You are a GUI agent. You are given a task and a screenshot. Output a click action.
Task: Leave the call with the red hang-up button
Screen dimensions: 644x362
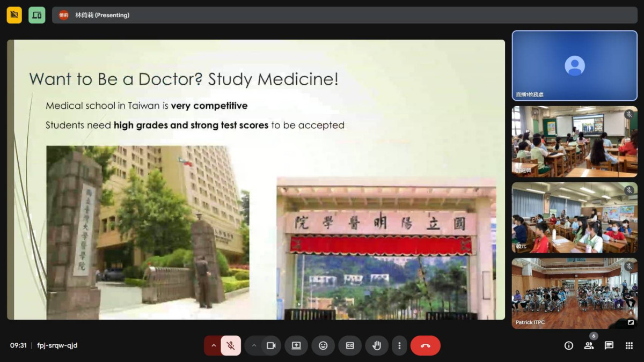(x=426, y=346)
